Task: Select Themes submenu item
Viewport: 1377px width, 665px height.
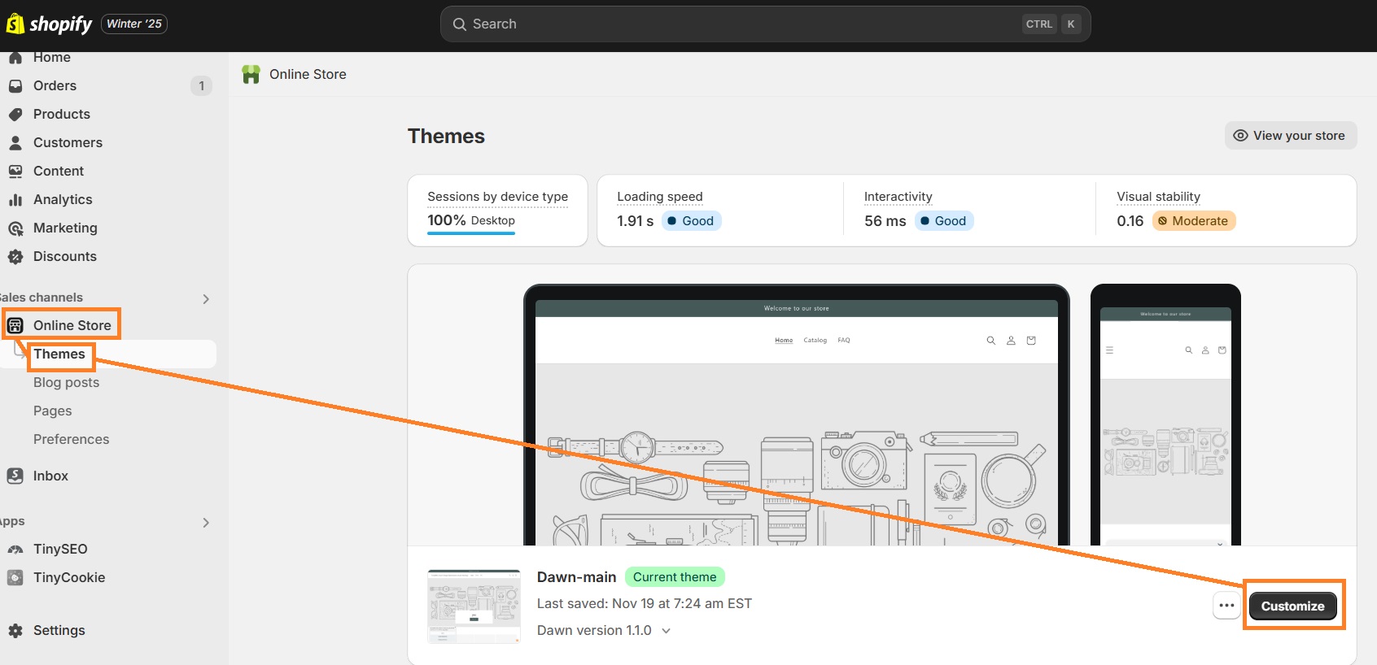Action: pyautogui.click(x=59, y=354)
